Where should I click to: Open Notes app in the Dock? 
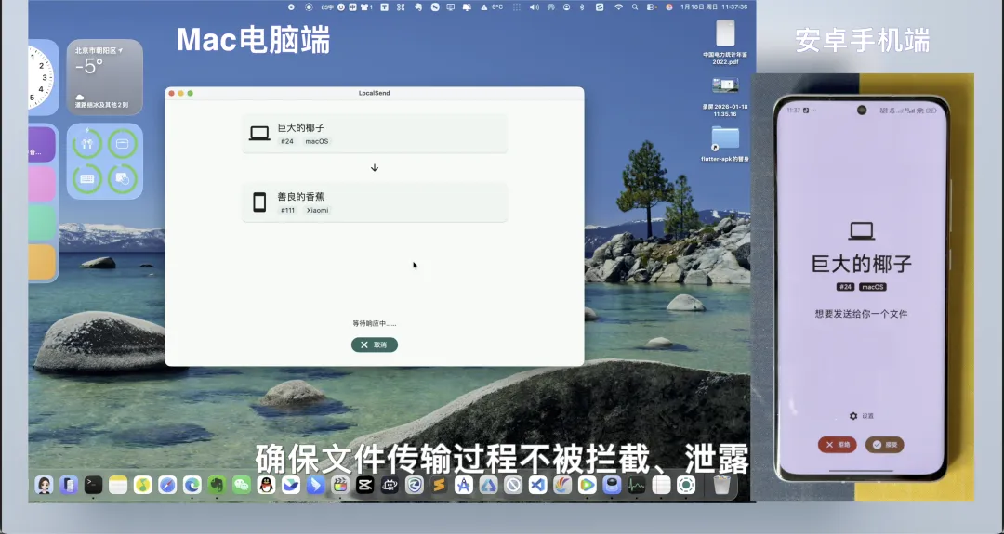[118, 486]
